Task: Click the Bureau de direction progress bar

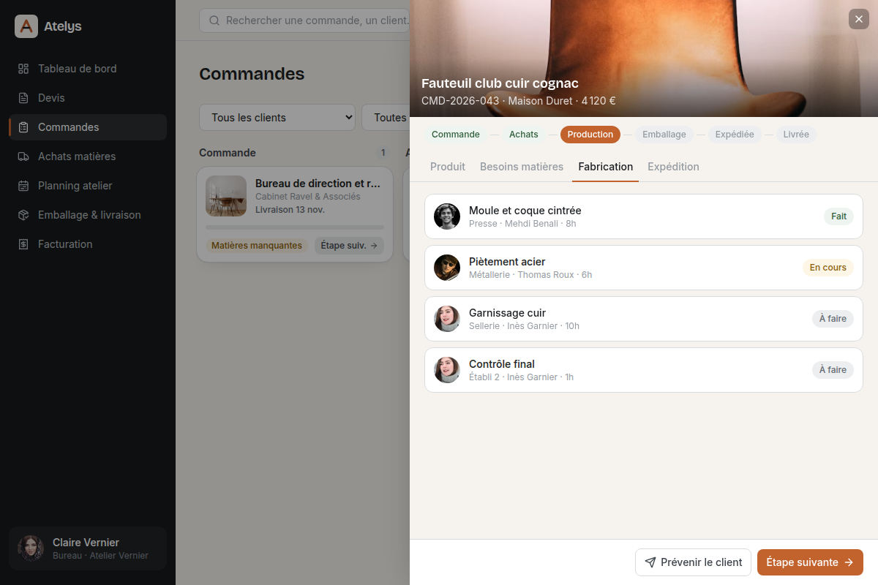Action: click(295, 227)
